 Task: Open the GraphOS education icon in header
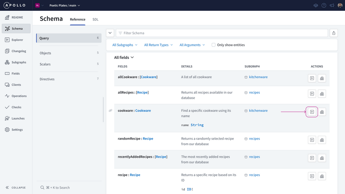316,5
